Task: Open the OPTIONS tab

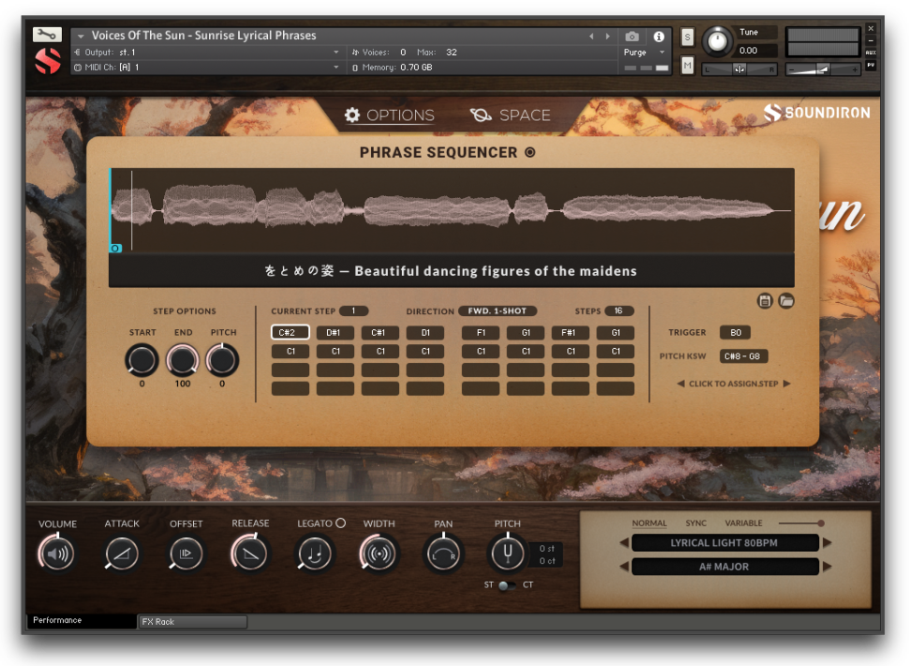Action: click(389, 115)
